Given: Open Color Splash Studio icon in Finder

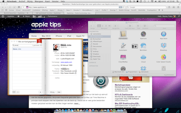Looking at the screenshot, I should [x=164, y=57].
